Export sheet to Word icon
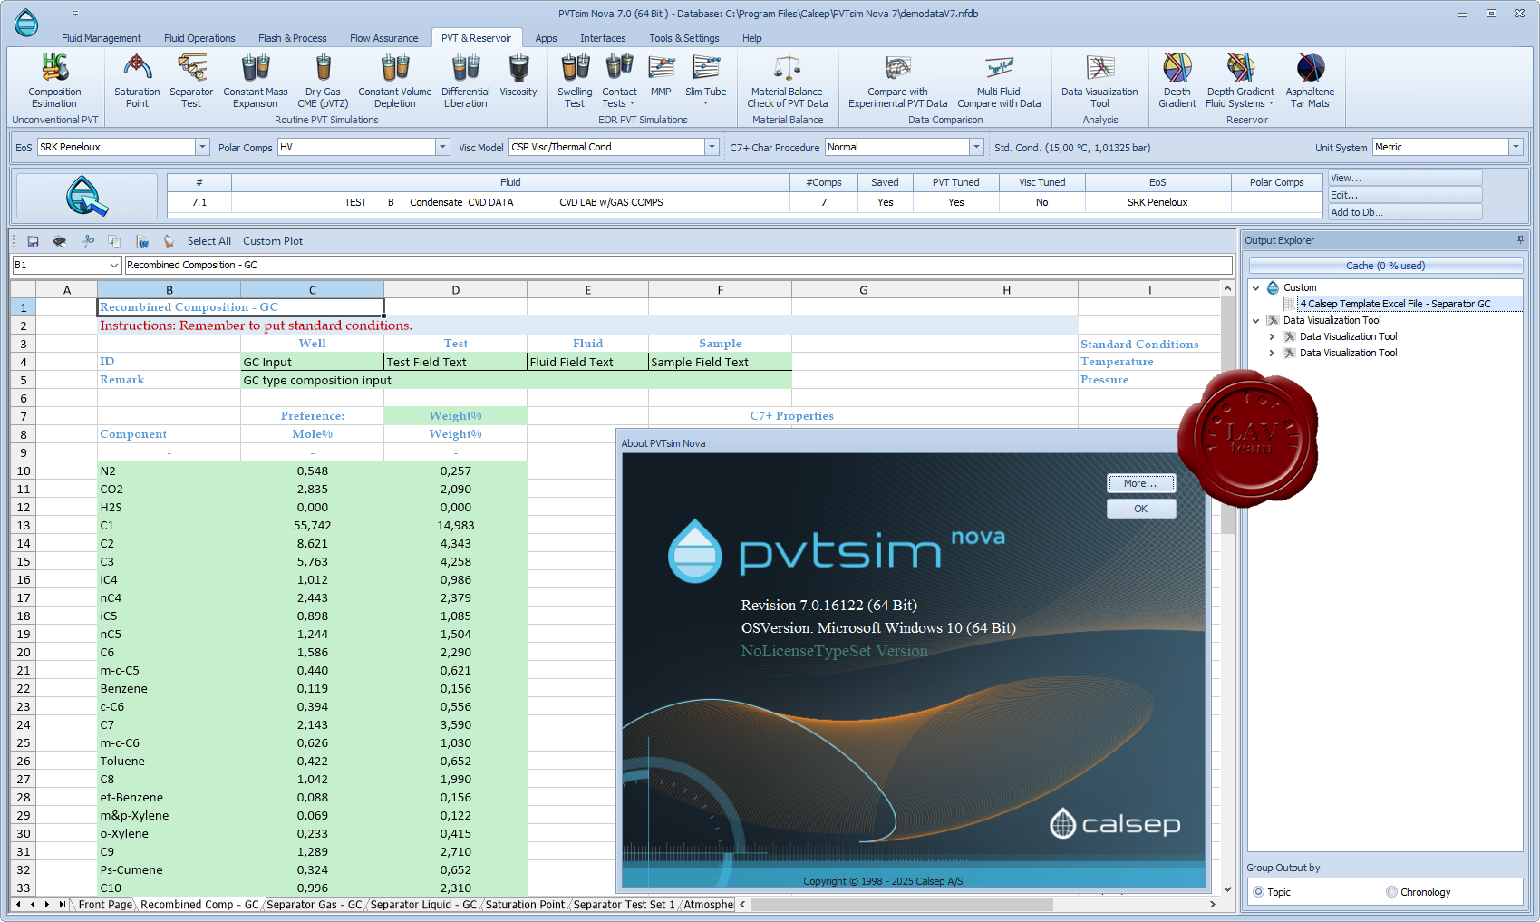 [141, 241]
